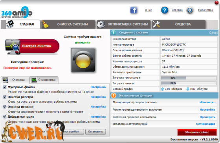Click the gear icon on Оптимизация системы tab
Image resolution: width=220 pixels, height=143 pixels.
point(101,24)
